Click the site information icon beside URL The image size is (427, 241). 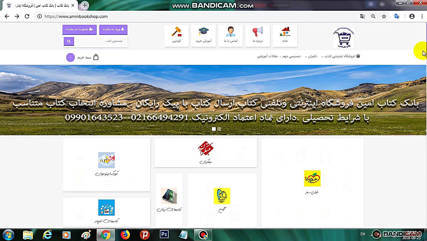(x=39, y=16)
